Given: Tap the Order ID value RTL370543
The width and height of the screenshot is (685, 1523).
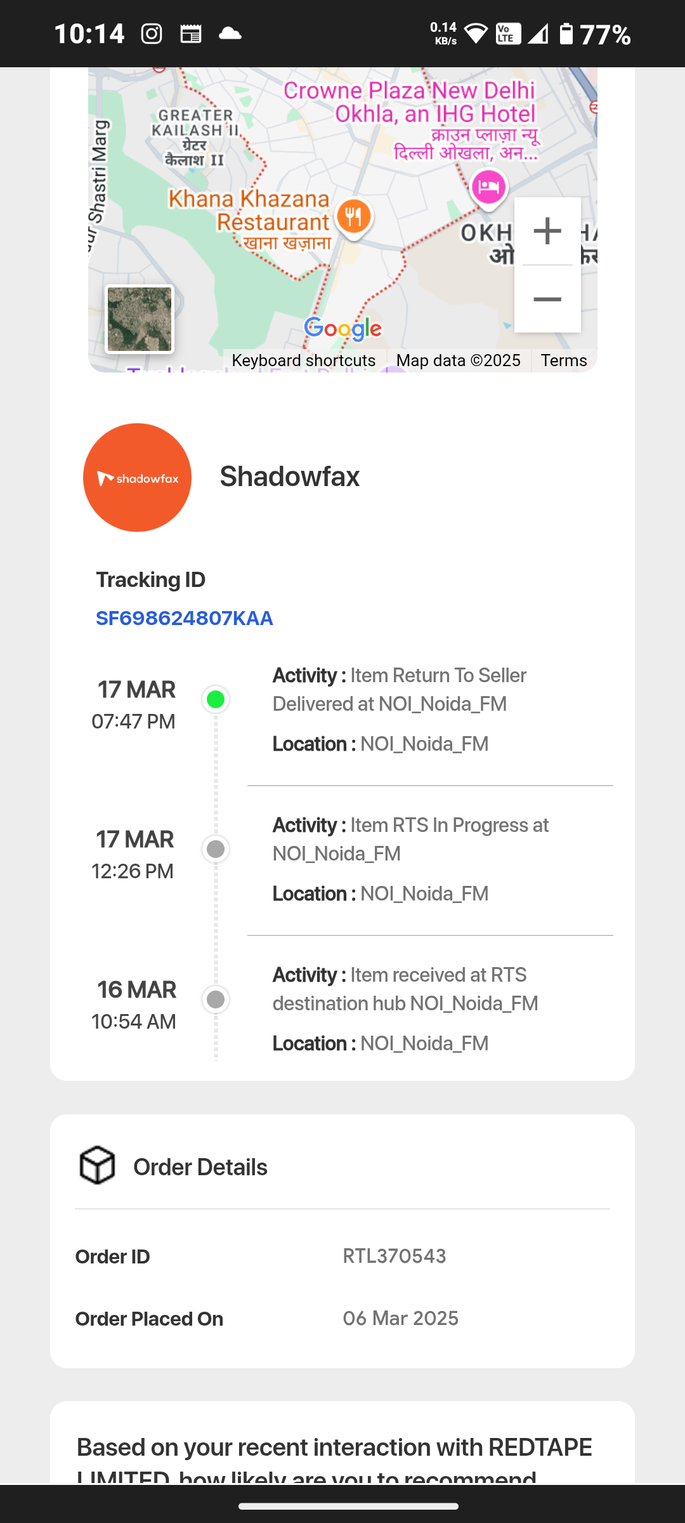Looking at the screenshot, I should tap(395, 1256).
